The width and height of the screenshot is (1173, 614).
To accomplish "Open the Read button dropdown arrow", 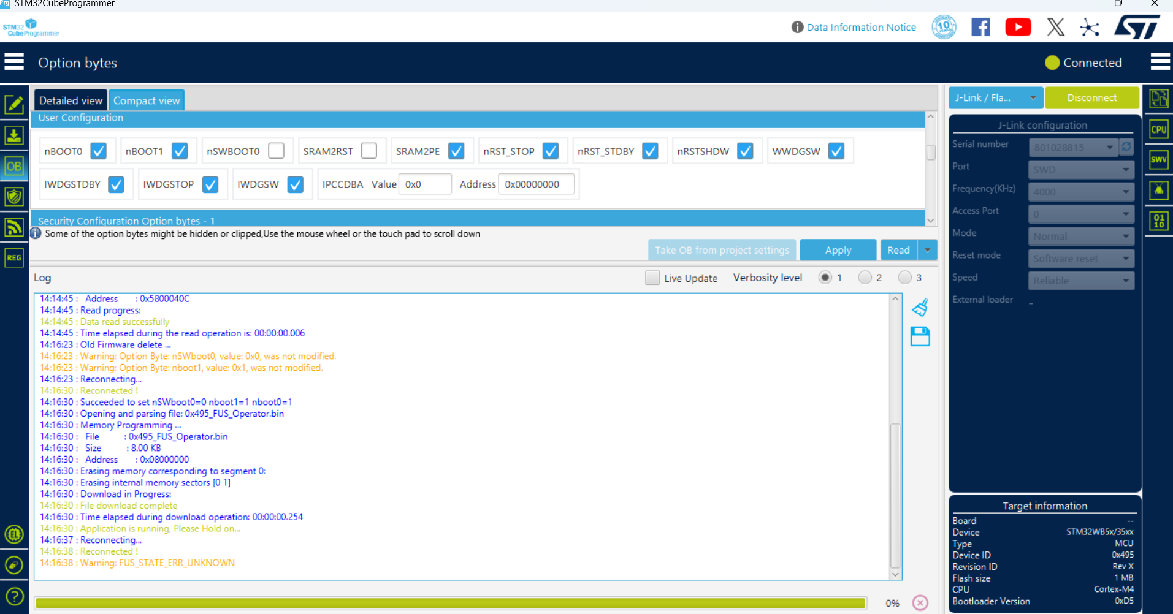I will [x=928, y=249].
